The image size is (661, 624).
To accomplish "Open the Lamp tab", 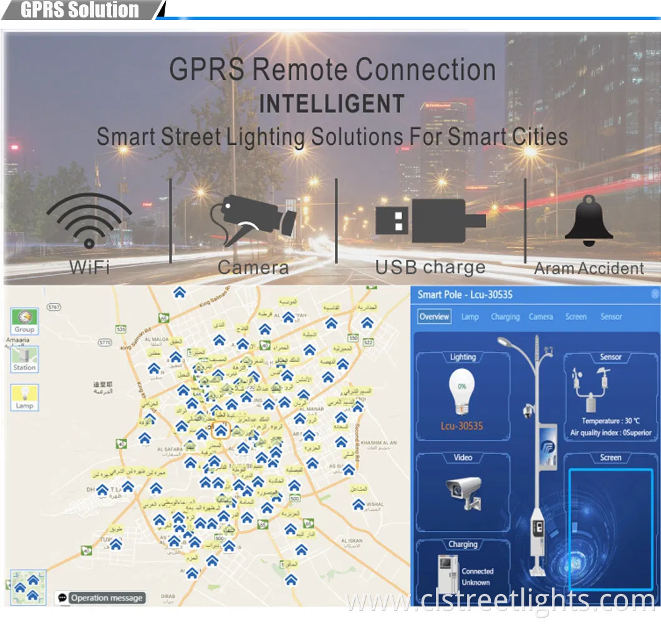I will (x=470, y=316).
